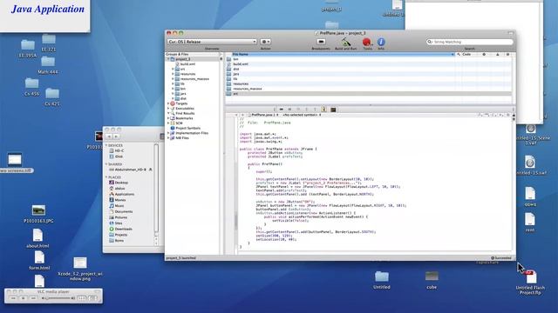This screenshot has width=558, height=313.
Task: Select the EE 195A desktop folder
Action: (28, 49)
